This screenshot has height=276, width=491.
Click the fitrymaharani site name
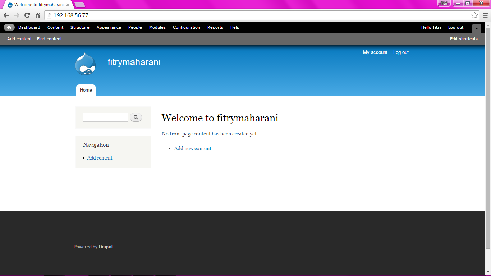click(x=134, y=62)
